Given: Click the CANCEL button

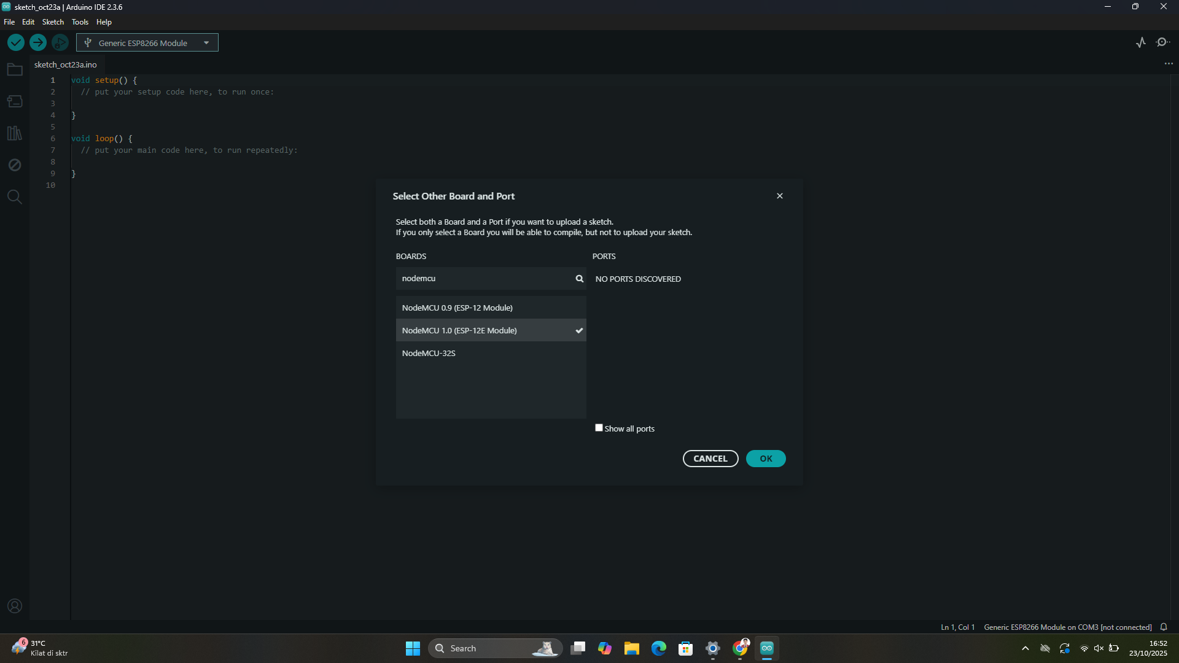Looking at the screenshot, I should point(710,459).
